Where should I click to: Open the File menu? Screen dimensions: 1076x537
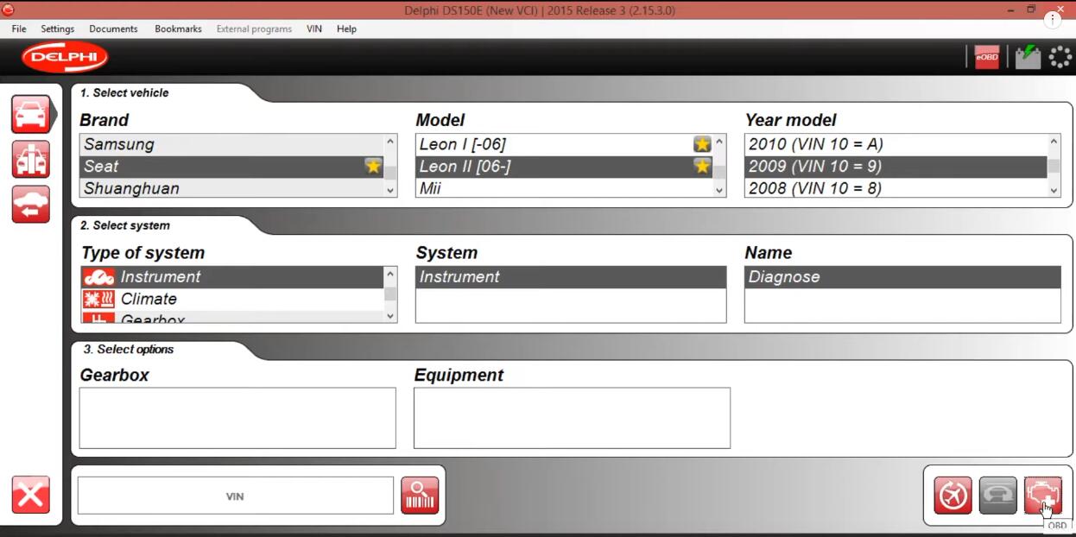pos(19,28)
